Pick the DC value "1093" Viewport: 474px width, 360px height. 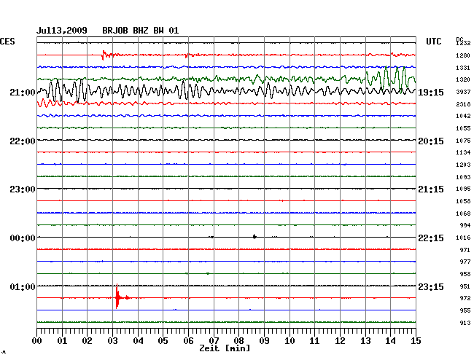(463, 177)
